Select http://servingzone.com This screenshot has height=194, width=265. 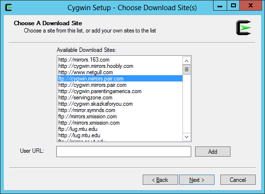(x=120, y=97)
